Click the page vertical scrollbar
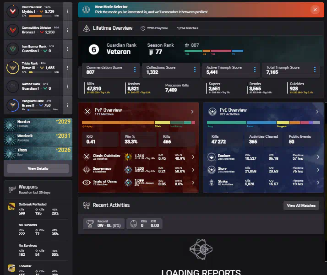This screenshot has height=275, width=327. [x=326, y=182]
